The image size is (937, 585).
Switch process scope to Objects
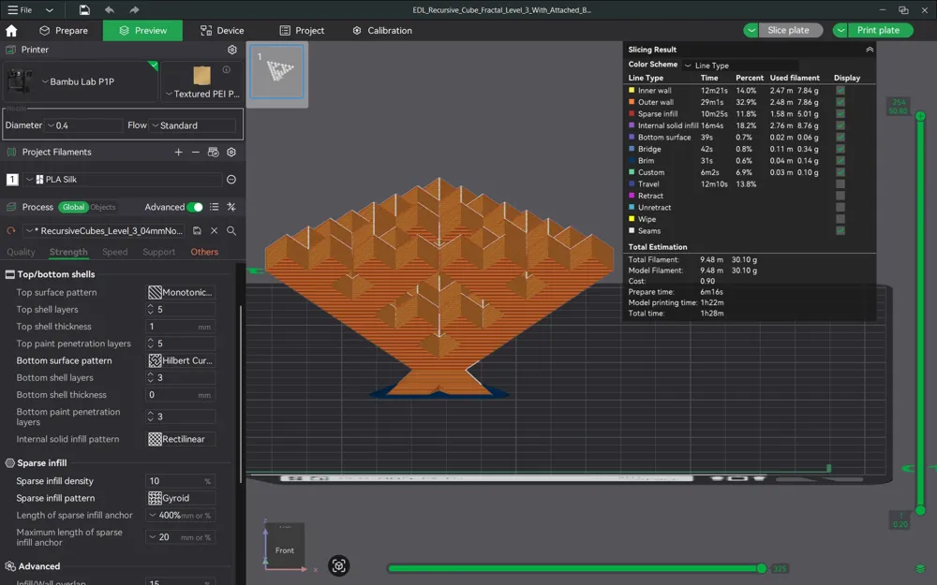tap(103, 207)
